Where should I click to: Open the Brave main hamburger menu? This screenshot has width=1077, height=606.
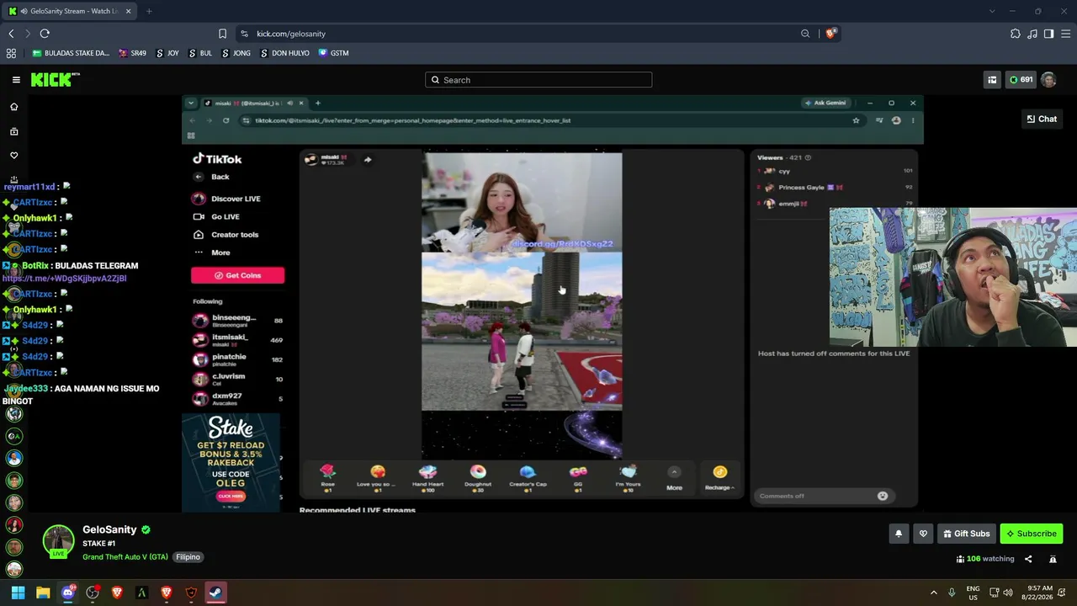tap(1065, 34)
